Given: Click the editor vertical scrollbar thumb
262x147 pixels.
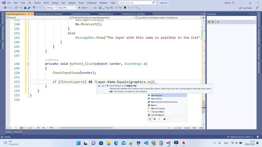Looking at the screenshot, I should 203,107.
